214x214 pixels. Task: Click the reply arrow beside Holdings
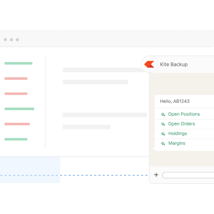(163, 134)
